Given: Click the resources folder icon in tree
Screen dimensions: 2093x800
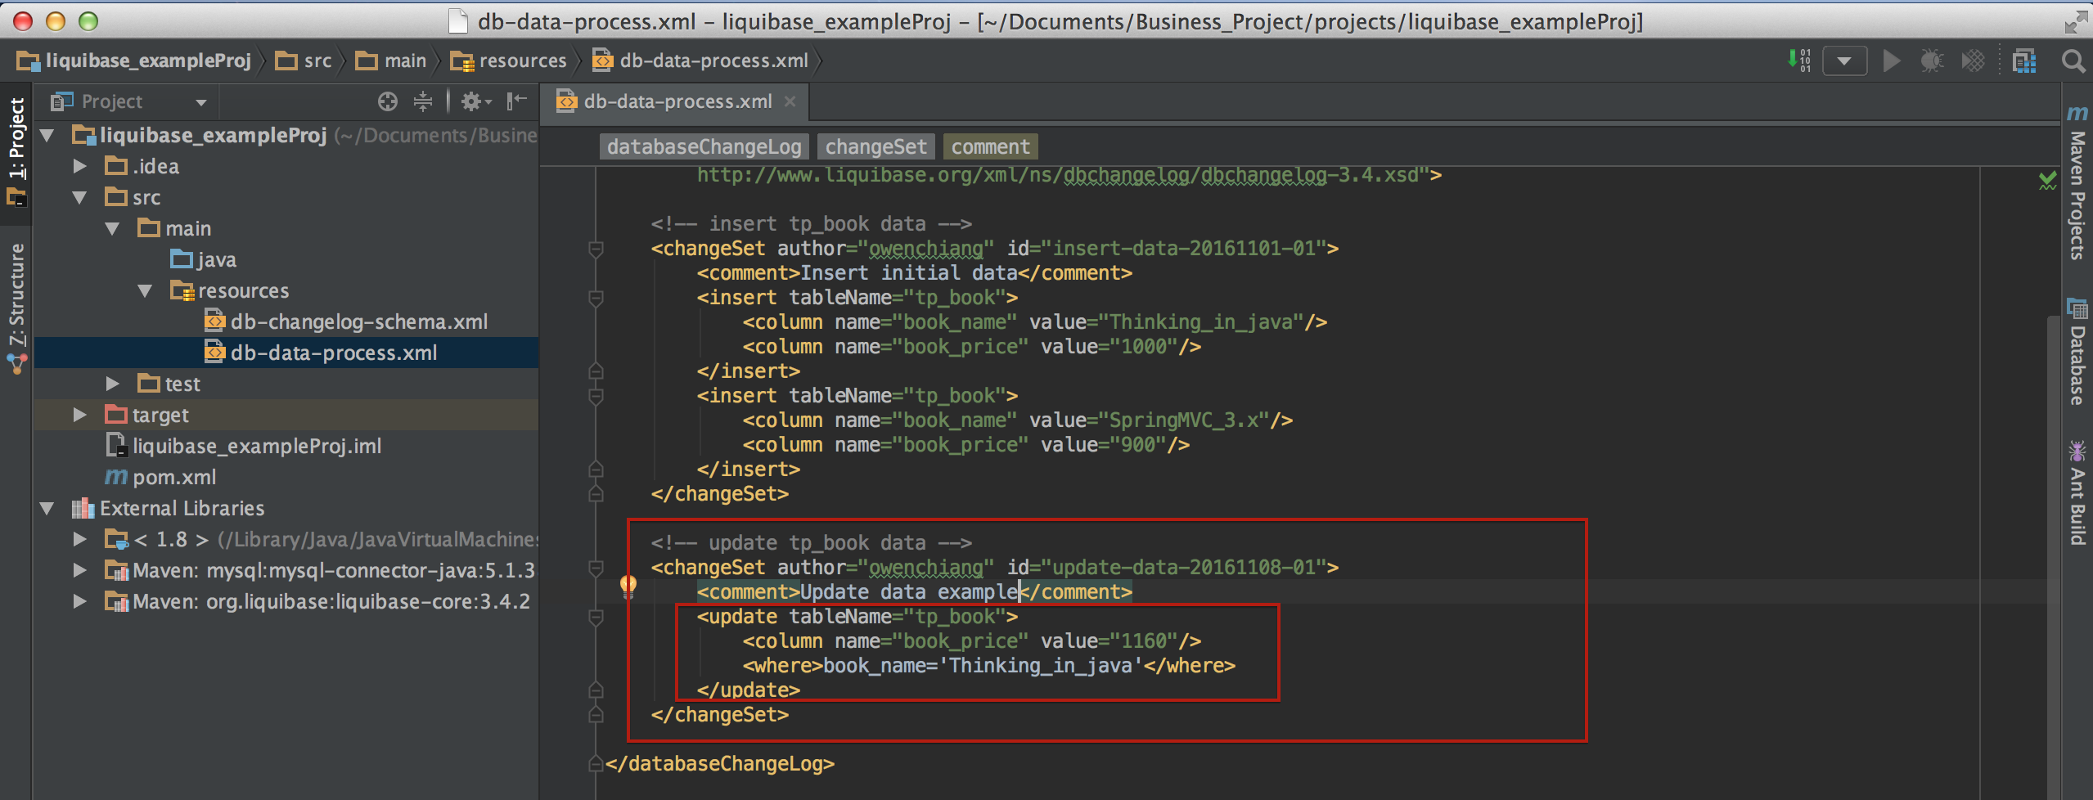Looking at the screenshot, I should coord(182,290).
